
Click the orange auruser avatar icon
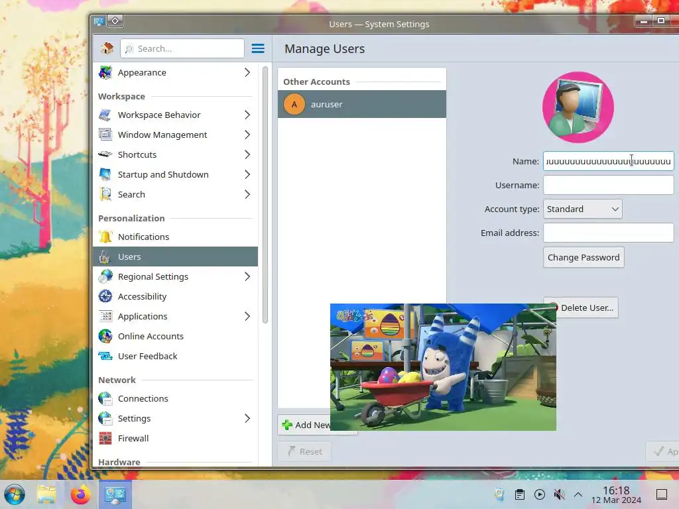[x=294, y=104]
